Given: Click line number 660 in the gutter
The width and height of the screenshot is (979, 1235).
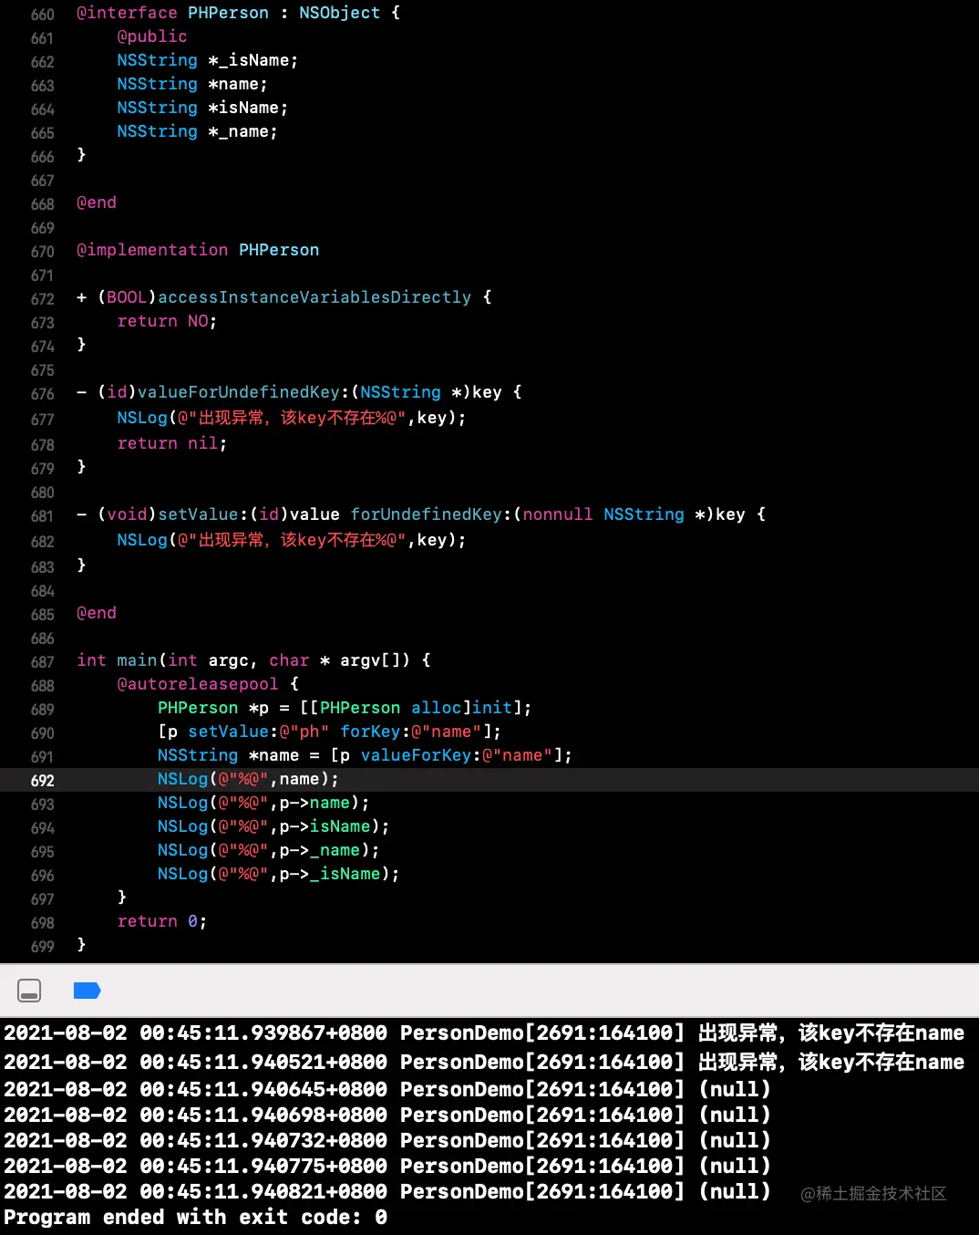Looking at the screenshot, I should (x=42, y=15).
